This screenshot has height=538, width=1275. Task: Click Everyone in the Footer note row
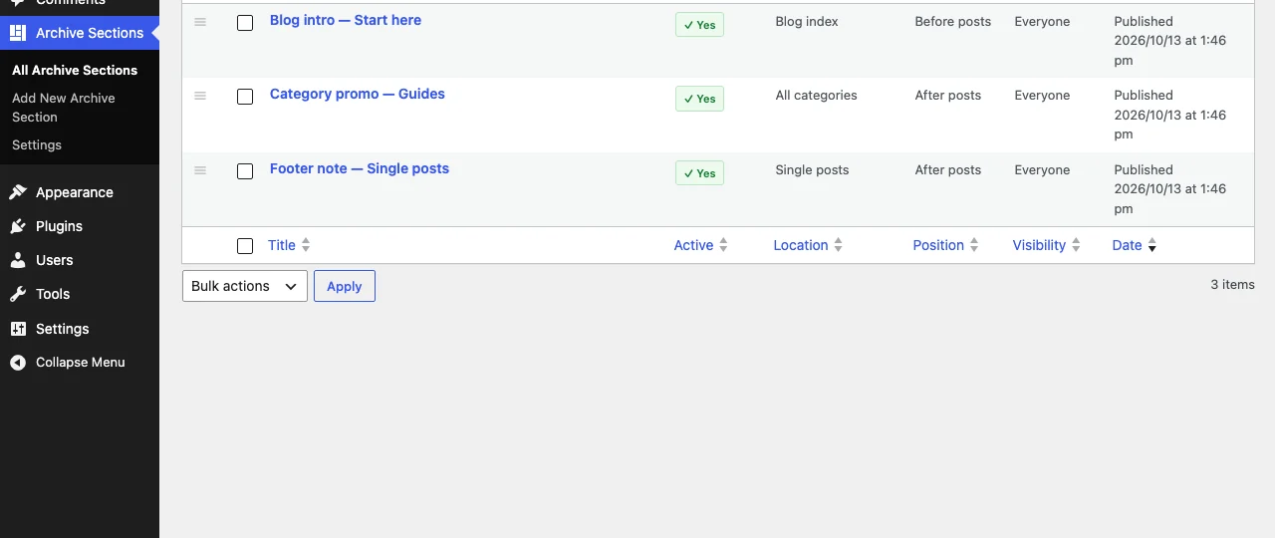1043,170
